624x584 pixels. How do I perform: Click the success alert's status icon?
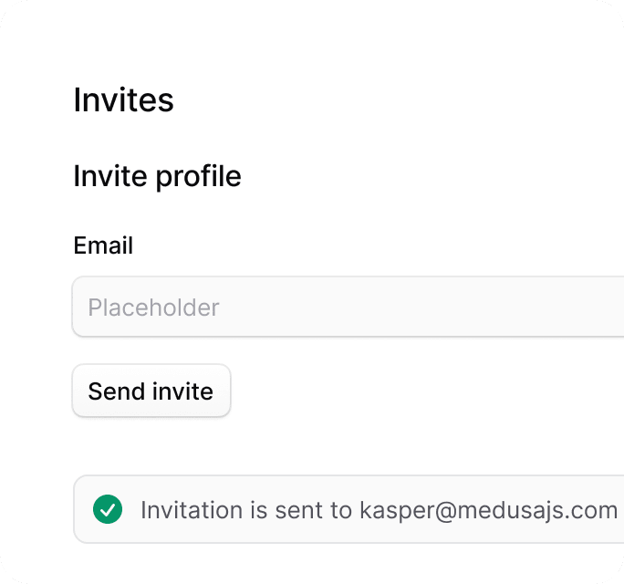(x=108, y=509)
